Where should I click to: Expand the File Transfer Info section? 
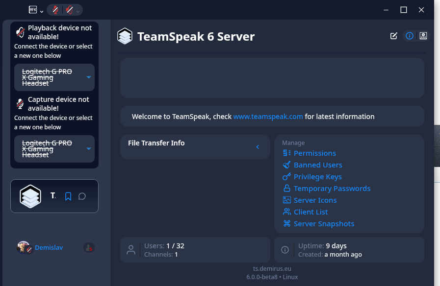coord(258,147)
